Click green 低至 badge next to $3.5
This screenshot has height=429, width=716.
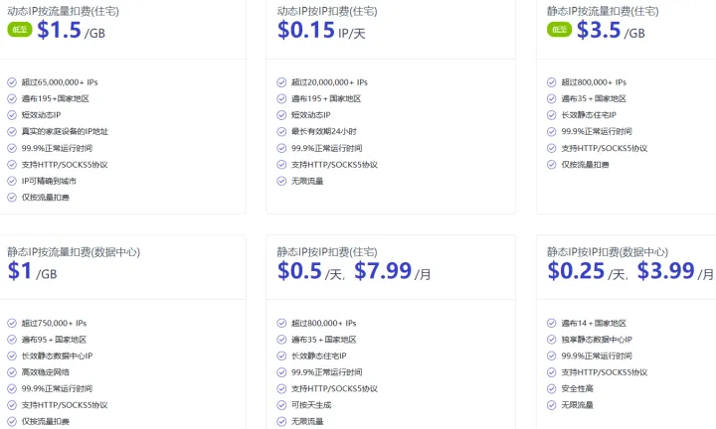tap(559, 30)
